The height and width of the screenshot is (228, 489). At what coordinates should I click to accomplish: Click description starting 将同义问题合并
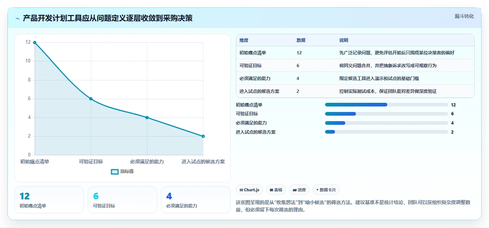point(388,66)
